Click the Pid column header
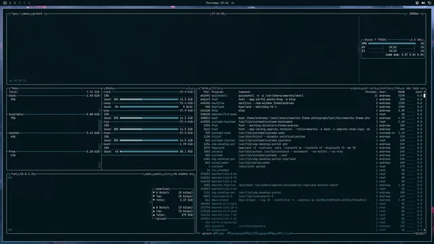Viewport: 434px width, 244px height. tap(206, 92)
